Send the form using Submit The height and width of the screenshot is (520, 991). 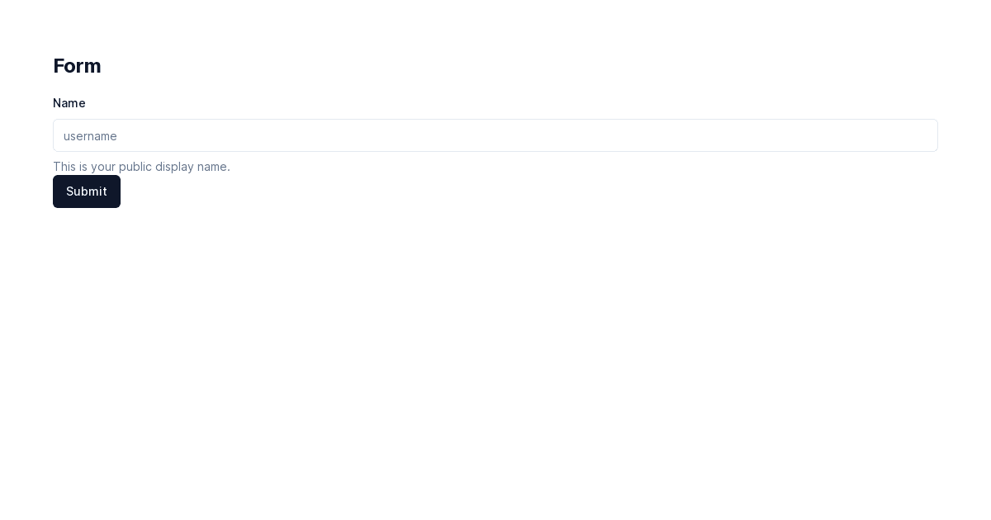[x=87, y=191]
